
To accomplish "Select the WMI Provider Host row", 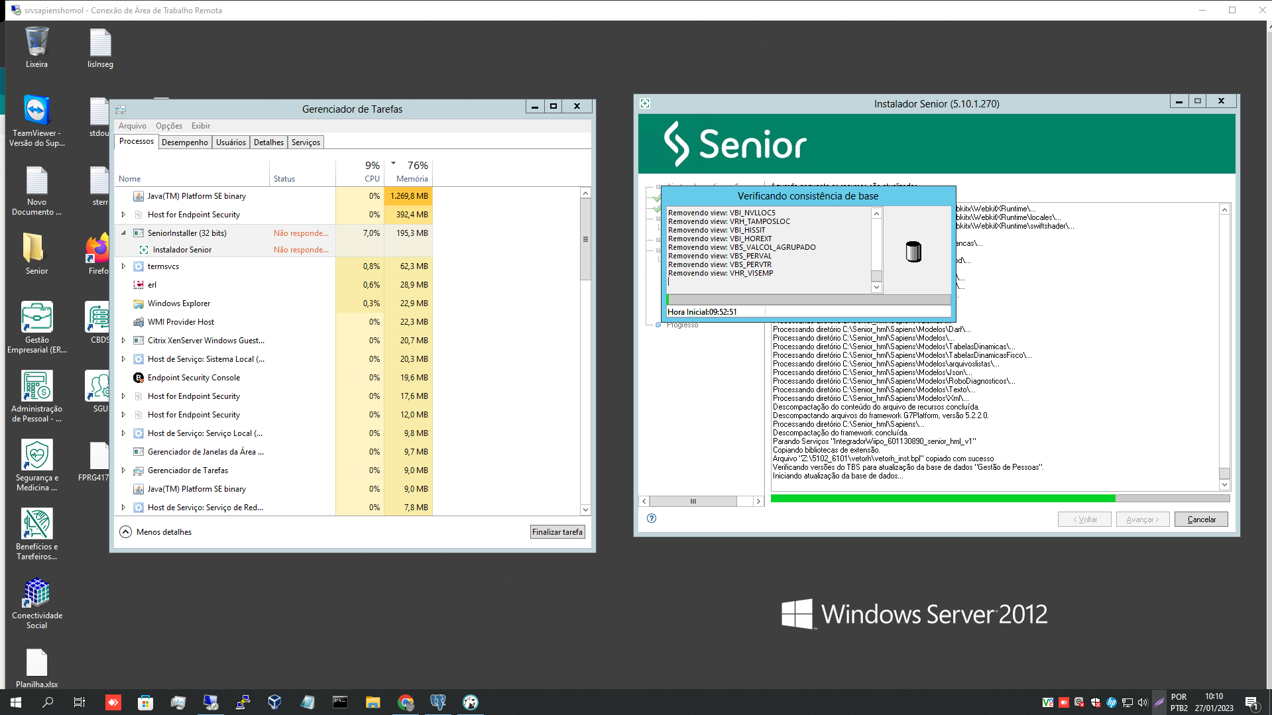I will (273, 322).
